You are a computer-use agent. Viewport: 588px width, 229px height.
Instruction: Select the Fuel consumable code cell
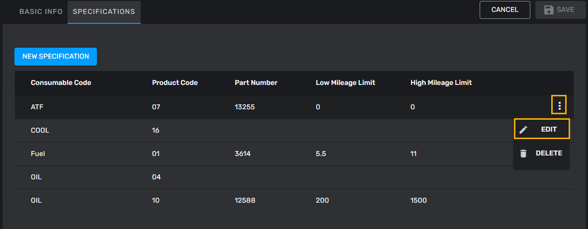[x=38, y=154]
